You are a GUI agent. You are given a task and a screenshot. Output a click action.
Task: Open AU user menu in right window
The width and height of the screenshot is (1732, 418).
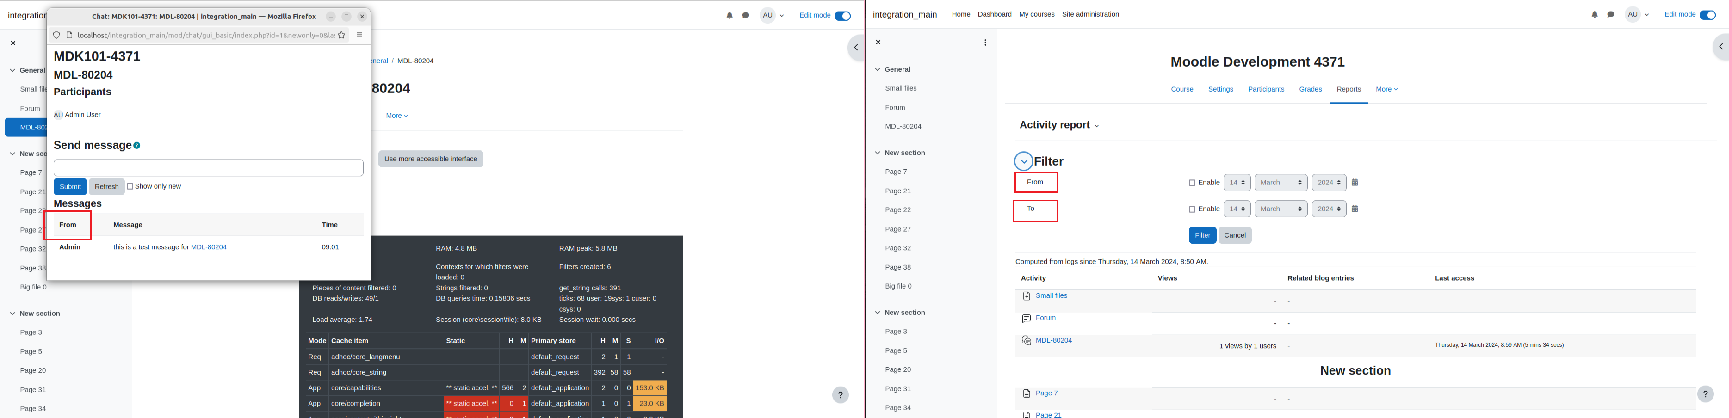(x=1637, y=15)
